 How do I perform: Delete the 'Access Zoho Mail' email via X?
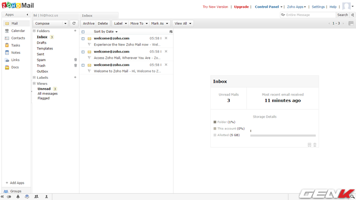166,52
